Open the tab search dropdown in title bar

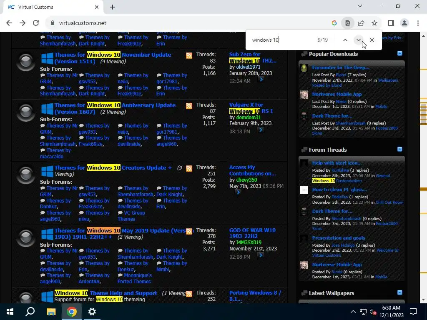(x=360, y=6)
